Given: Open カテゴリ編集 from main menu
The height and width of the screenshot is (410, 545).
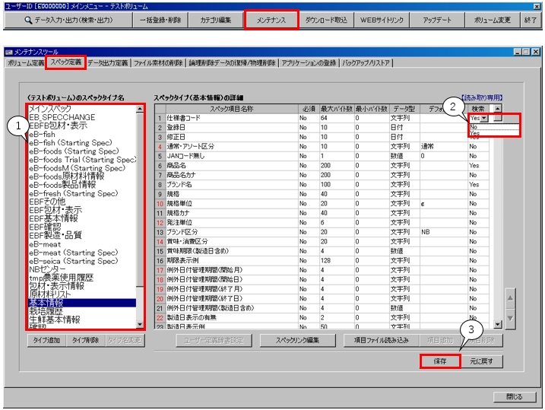Looking at the screenshot, I should point(216,21).
